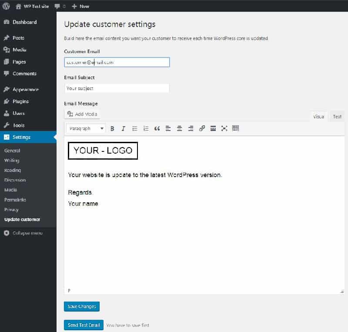Apply blockquote formatting
The height and width of the screenshot is (332, 348).
157,129
